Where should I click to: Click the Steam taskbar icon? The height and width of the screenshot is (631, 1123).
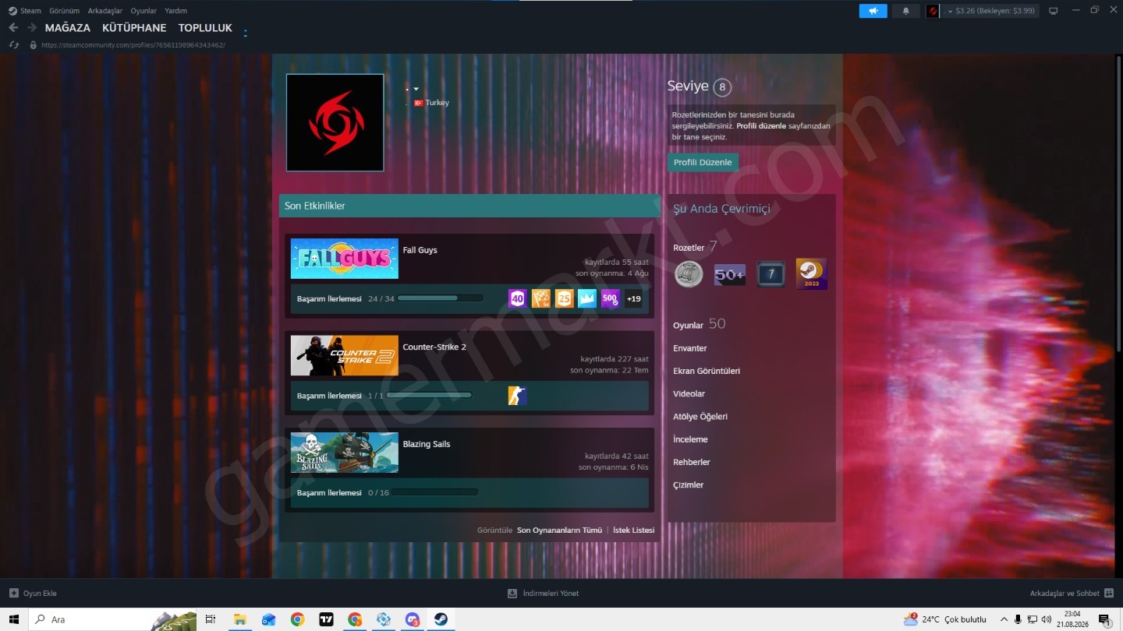tap(441, 619)
